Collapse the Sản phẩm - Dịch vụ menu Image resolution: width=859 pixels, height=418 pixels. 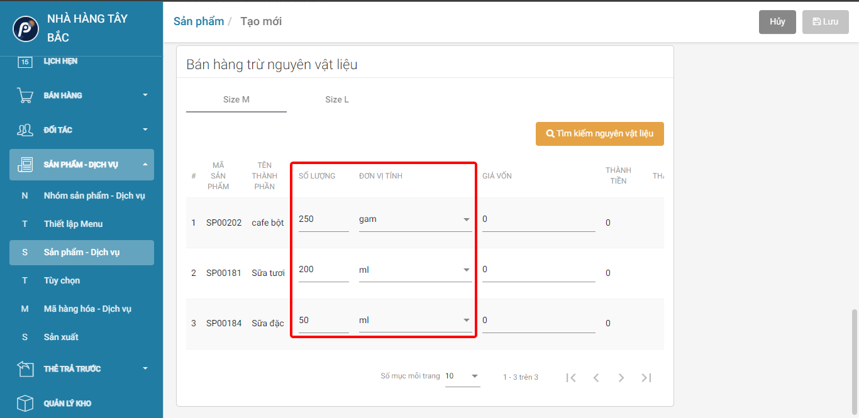coord(145,165)
